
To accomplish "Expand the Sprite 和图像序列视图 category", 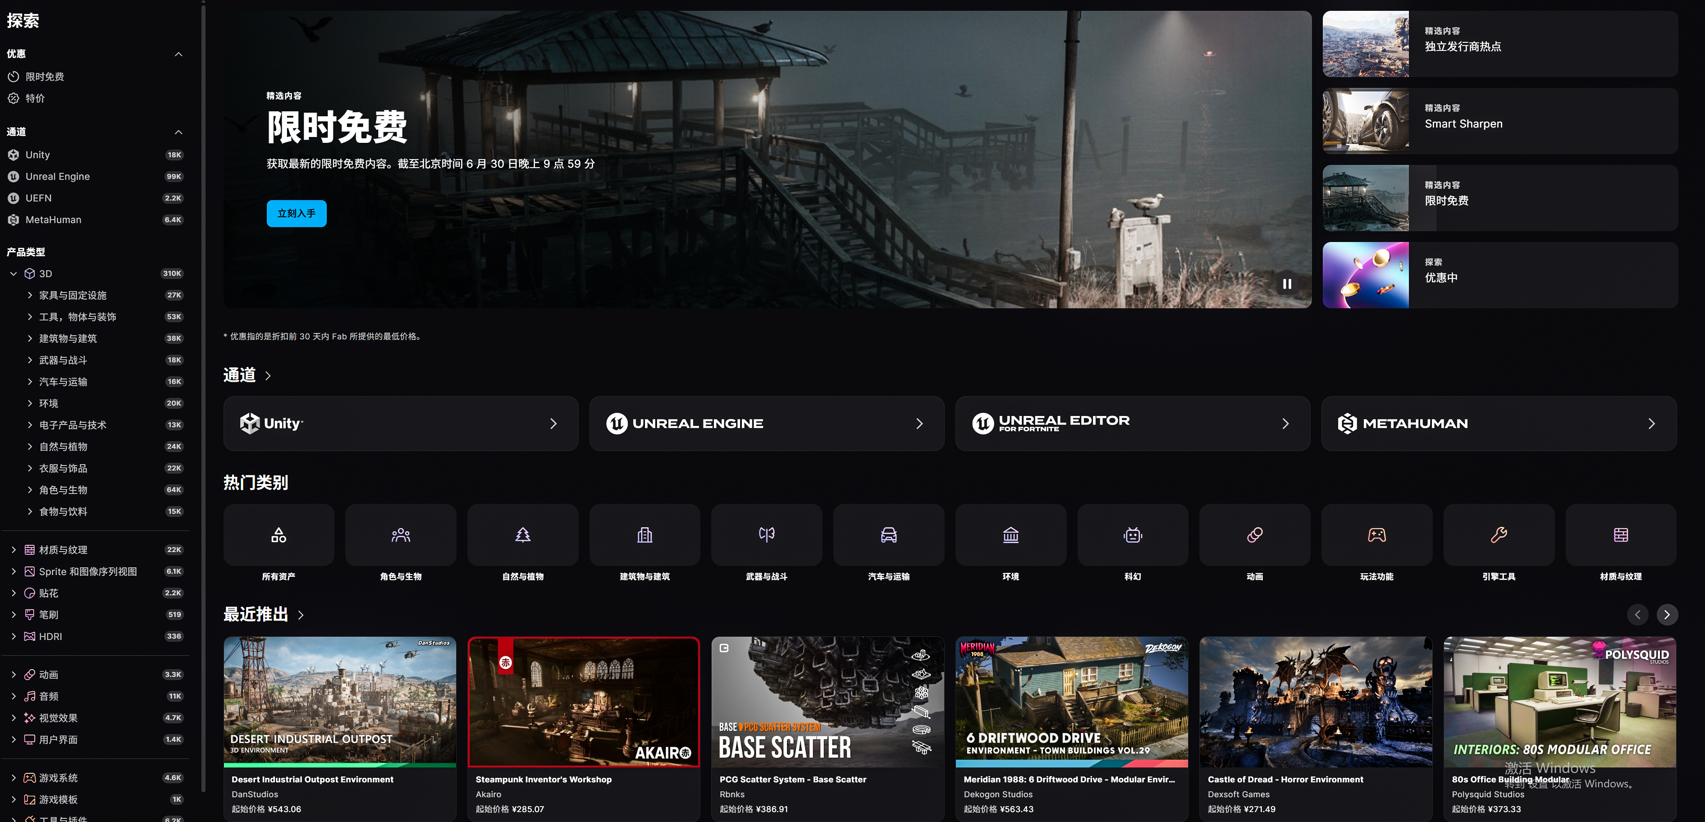I will point(13,572).
